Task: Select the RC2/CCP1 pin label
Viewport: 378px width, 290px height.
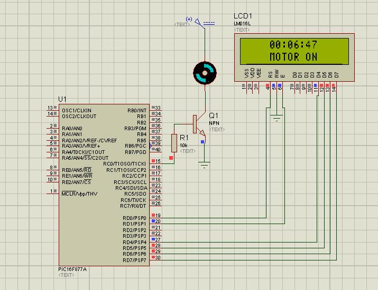Action: [134, 176]
